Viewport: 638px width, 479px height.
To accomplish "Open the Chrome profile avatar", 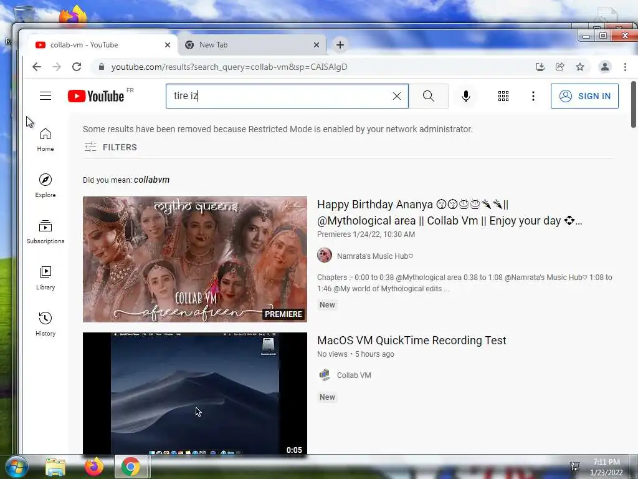I will click(x=605, y=67).
